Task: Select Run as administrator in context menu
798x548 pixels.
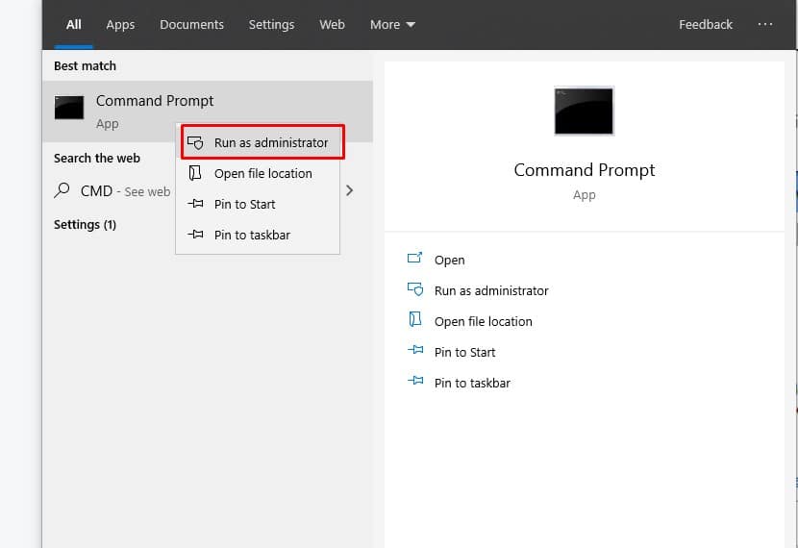Action: [262, 142]
